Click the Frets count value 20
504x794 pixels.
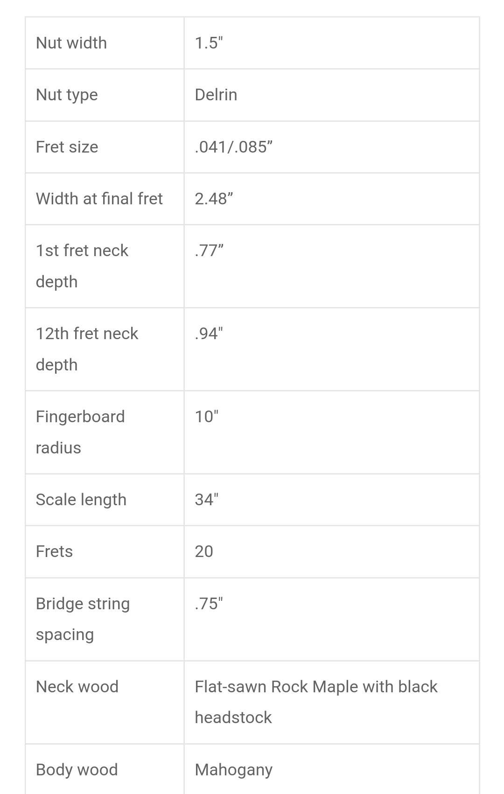pos(204,551)
